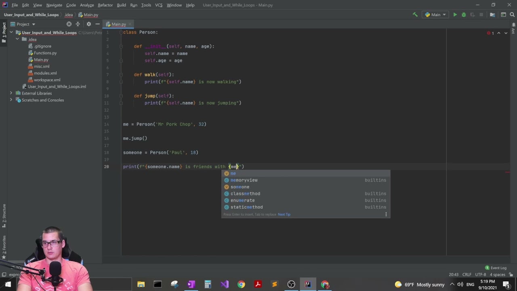The height and width of the screenshot is (291, 517).
Task: Open Visual Studio from the taskbar
Action: [225, 285]
